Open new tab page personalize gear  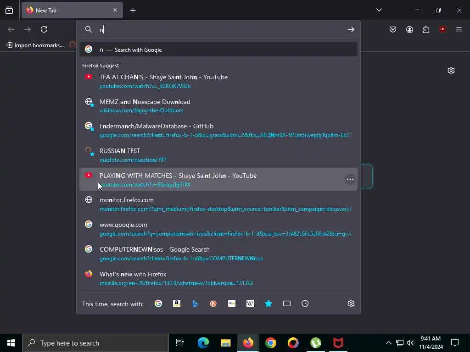pos(451,71)
